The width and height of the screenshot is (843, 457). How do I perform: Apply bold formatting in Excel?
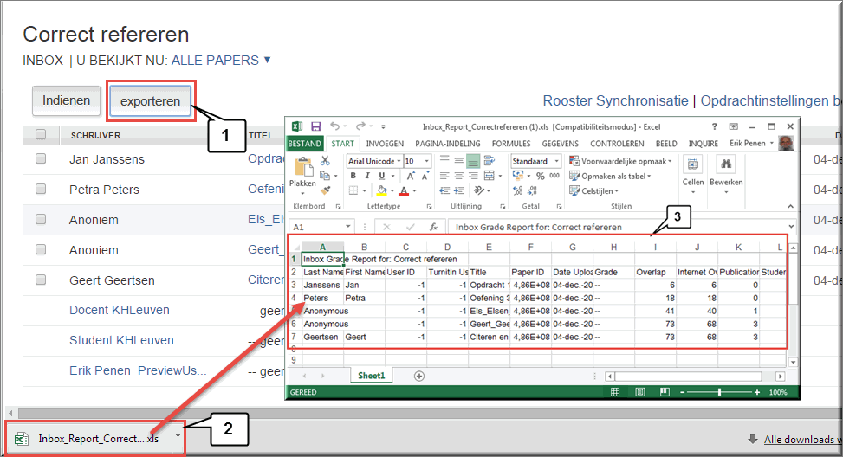(x=353, y=176)
